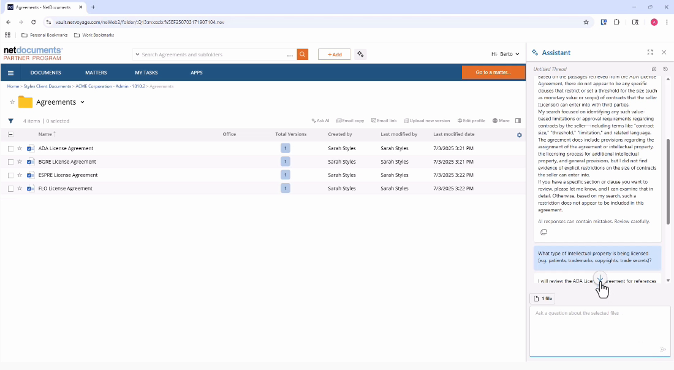
Task: Open the MY TASKS menu
Action: [x=146, y=73]
